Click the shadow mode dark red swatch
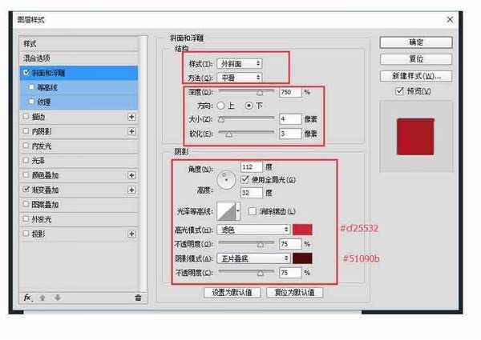Viewport: 481px width, 340px height. (302, 258)
